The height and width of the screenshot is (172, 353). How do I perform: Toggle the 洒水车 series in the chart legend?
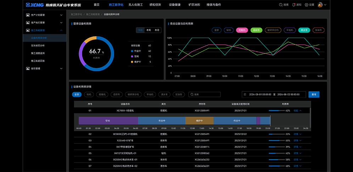(x=304, y=30)
